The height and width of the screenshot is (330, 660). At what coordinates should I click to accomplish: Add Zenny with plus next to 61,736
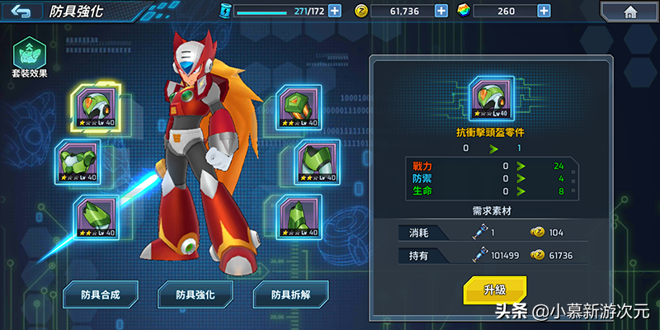pos(441,11)
